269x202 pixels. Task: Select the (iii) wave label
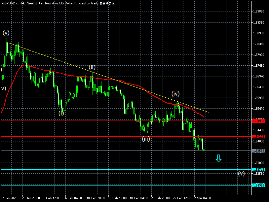pos(146,139)
